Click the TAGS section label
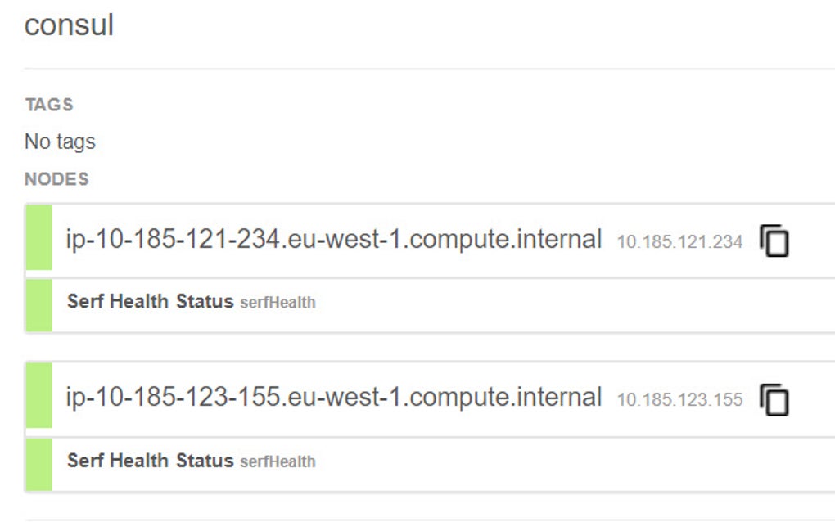The width and height of the screenshot is (835, 522). point(49,106)
